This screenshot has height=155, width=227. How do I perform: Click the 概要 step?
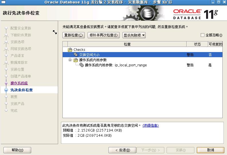(x=14, y=97)
